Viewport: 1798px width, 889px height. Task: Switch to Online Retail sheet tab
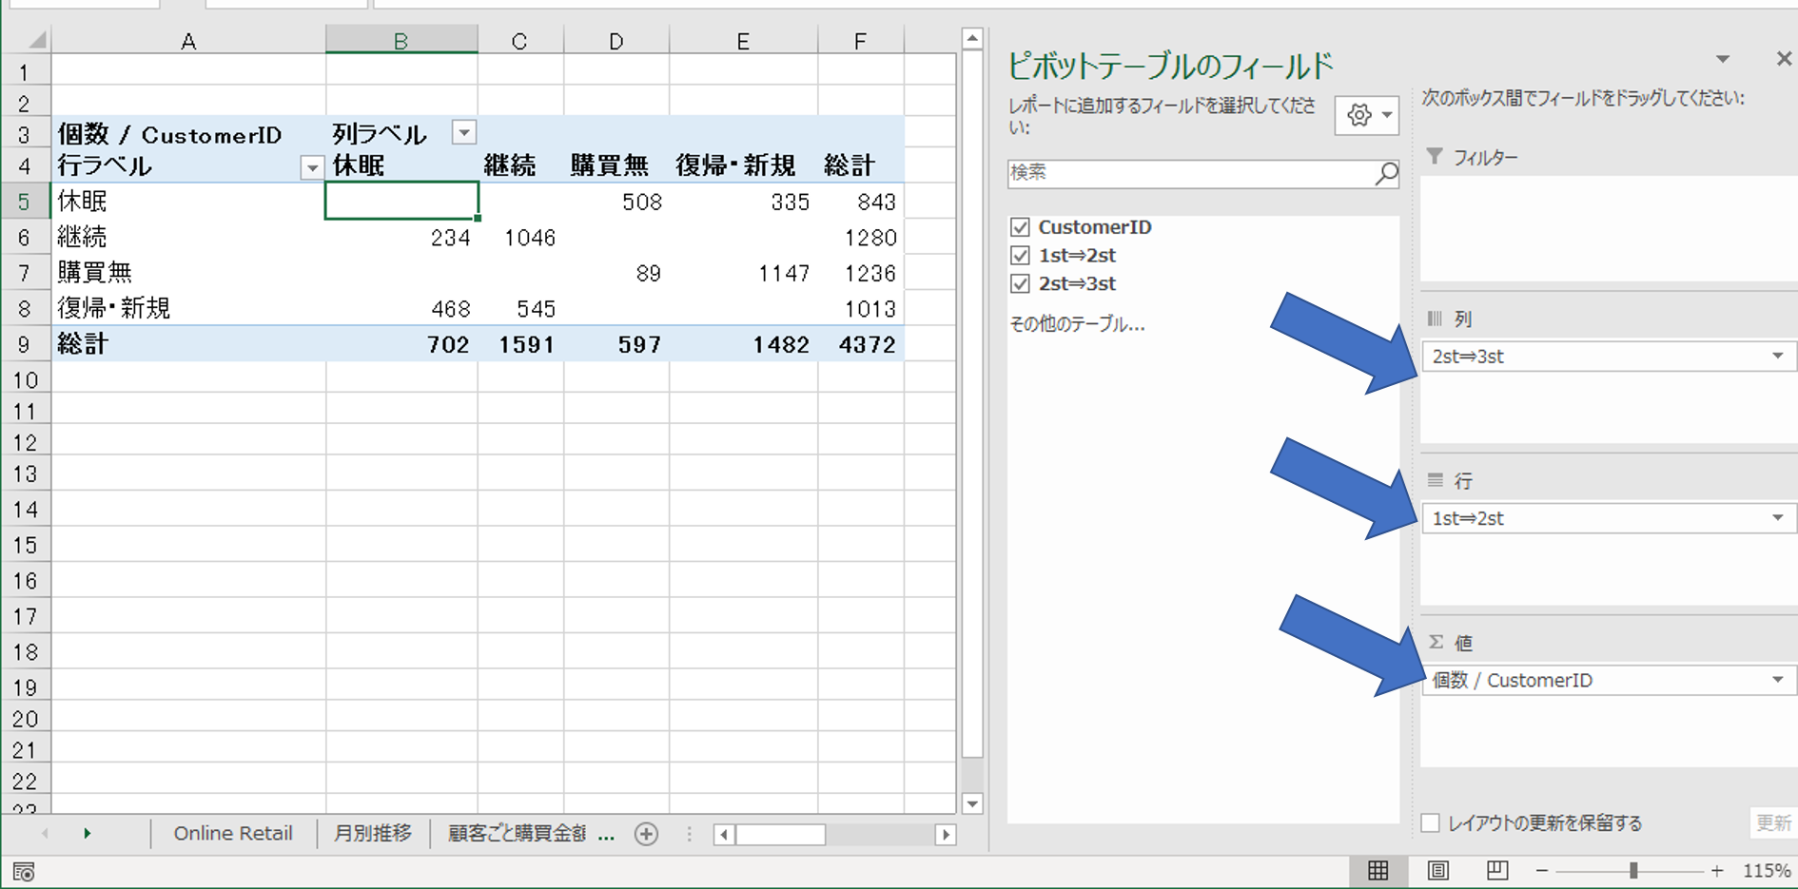233,834
